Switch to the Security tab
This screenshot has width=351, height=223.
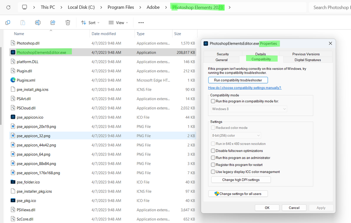[223, 54]
